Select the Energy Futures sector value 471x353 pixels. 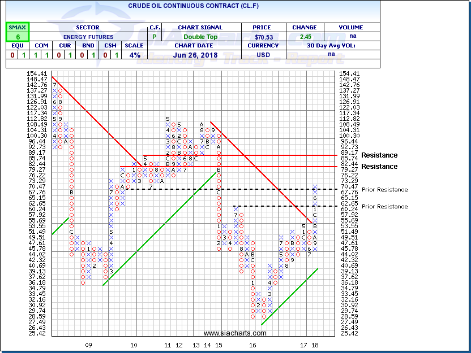(87, 37)
